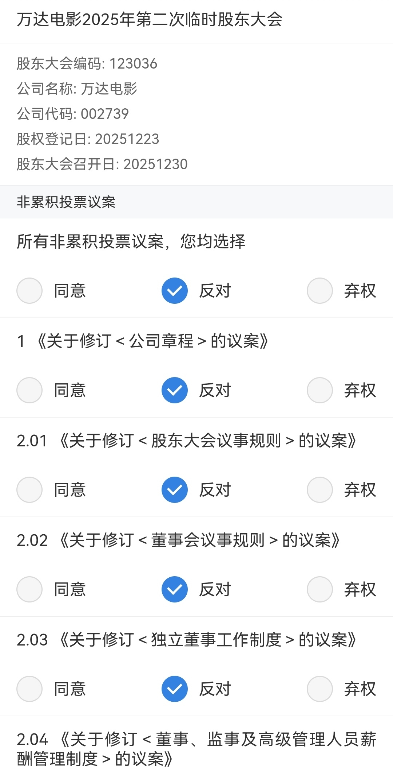Screen dimensions: 393x783
Task: Choose 反对 for proposal 1 公司章程
Action: [x=175, y=390]
